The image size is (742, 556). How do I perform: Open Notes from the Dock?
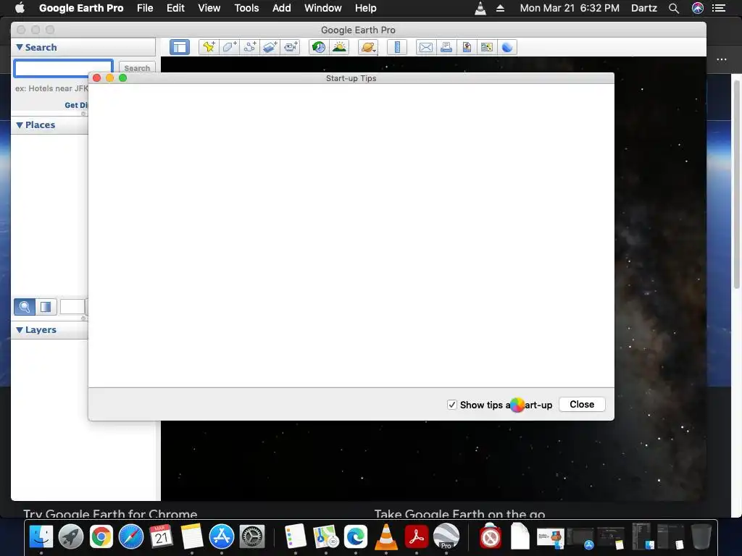[x=191, y=536]
